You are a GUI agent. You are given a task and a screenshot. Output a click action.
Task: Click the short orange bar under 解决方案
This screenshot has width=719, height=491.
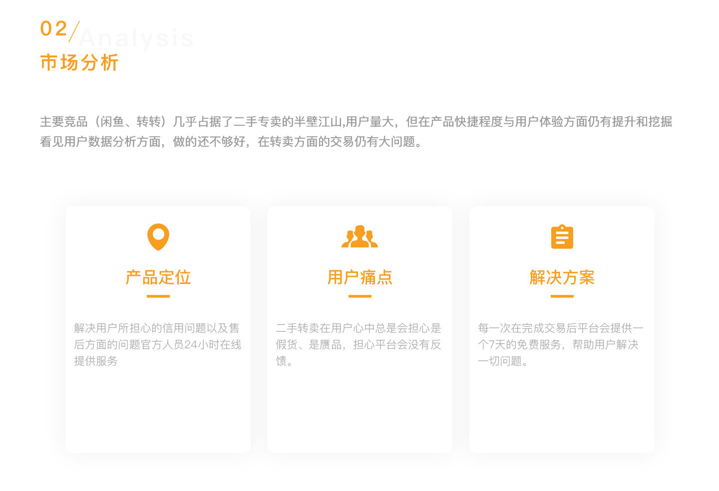tap(562, 296)
